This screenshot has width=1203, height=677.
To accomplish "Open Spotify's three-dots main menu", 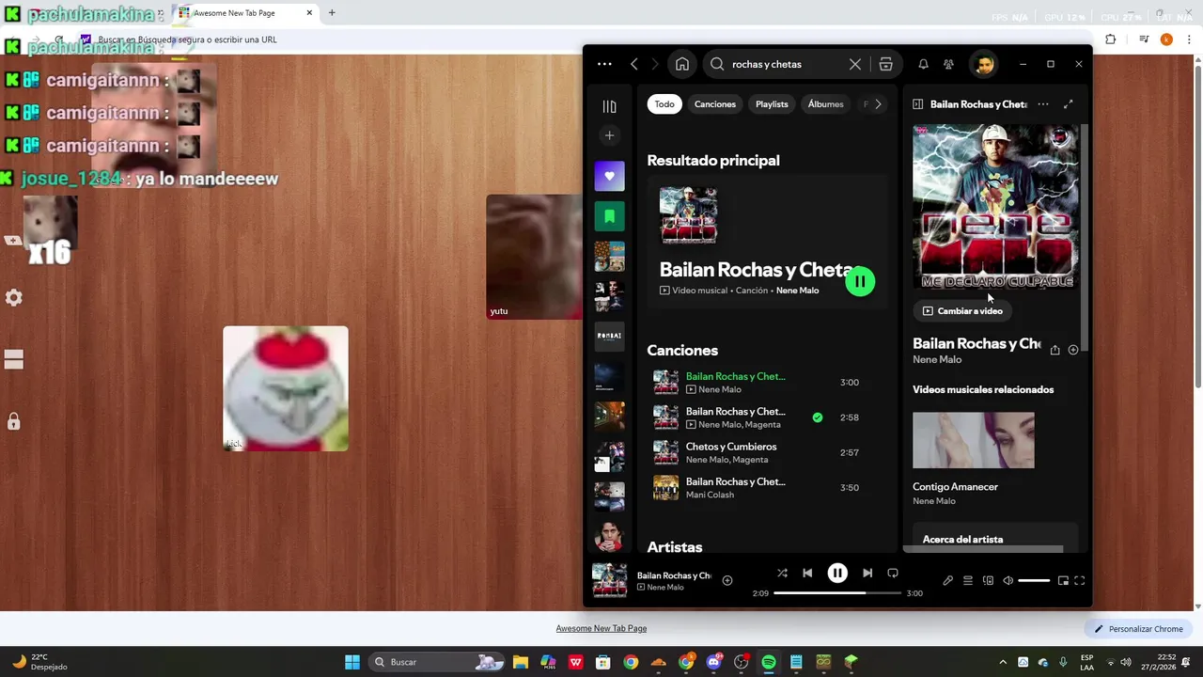I will point(604,64).
